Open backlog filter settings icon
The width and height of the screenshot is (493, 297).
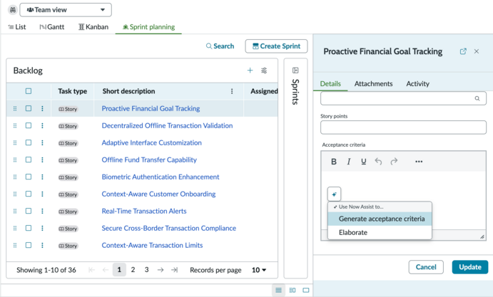(x=264, y=71)
